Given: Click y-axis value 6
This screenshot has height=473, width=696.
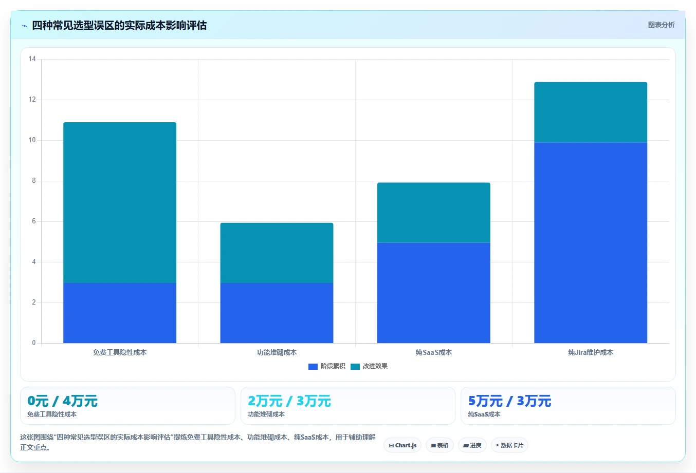Looking at the screenshot, I should [x=34, y=221].
